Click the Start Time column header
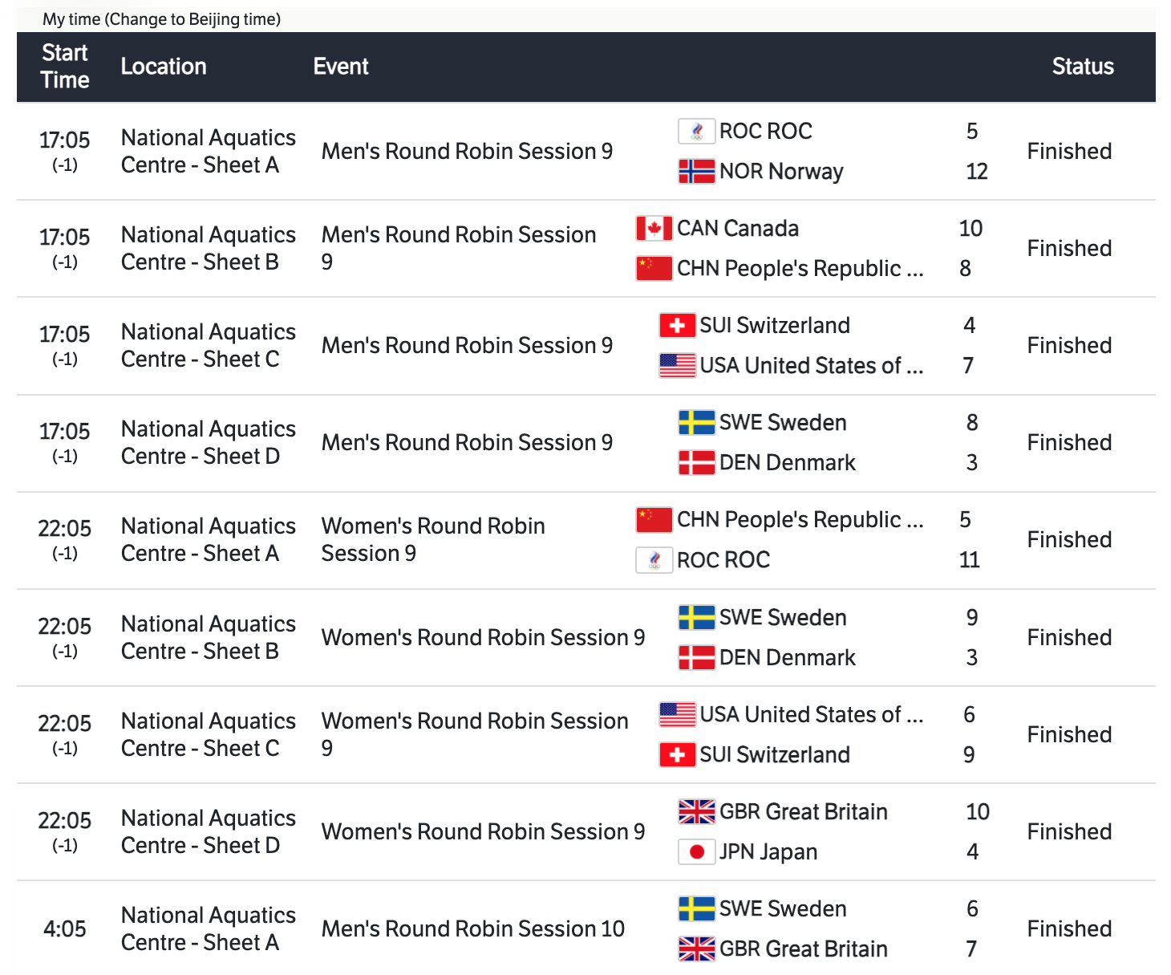Screen dimensions: 1171x975 65,67
